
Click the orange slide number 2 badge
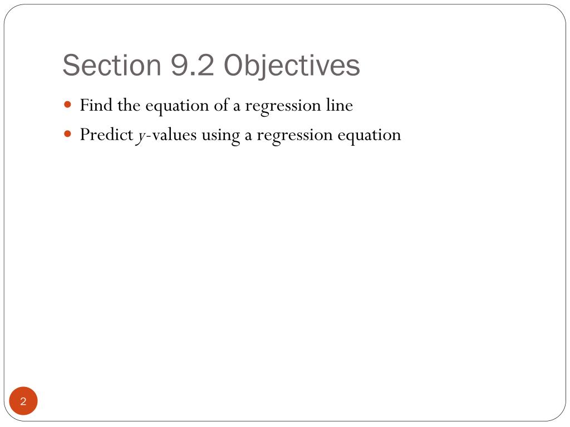(x=23, y=401)
